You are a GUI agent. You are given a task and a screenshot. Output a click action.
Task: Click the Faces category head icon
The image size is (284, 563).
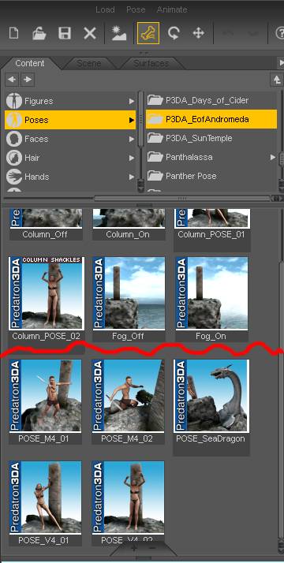(x=13, y=139)
